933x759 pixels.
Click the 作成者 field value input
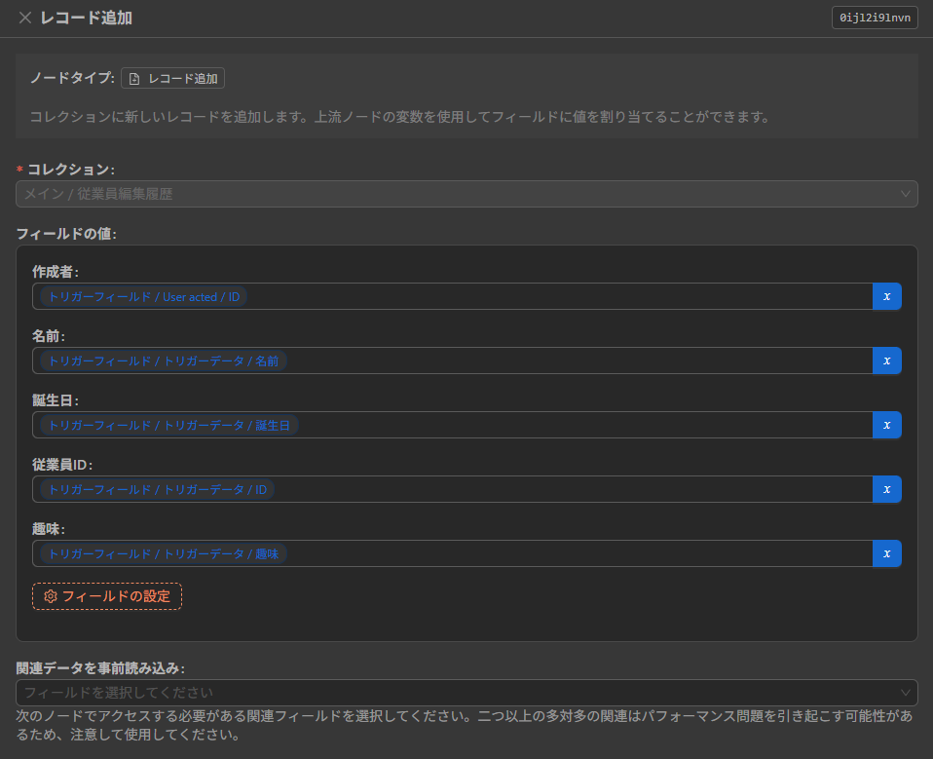(452, 296)
